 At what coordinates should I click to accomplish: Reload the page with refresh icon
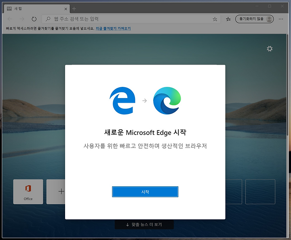[x=34, y=19]
